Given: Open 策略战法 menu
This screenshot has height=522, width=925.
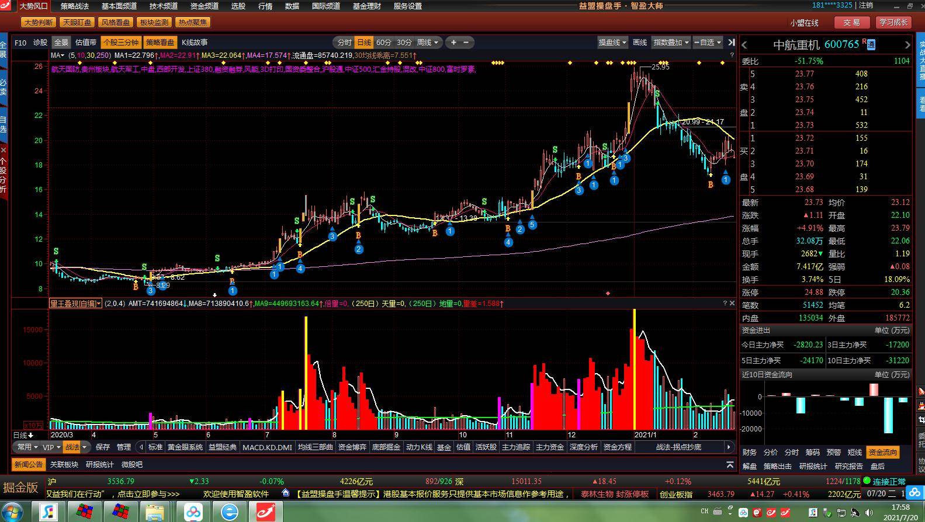Looking at the screenshot, I should tap(75, 6).
